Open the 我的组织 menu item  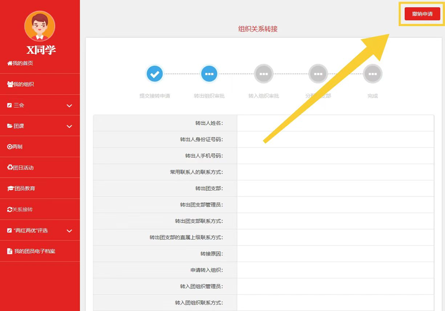coord(24,84)
